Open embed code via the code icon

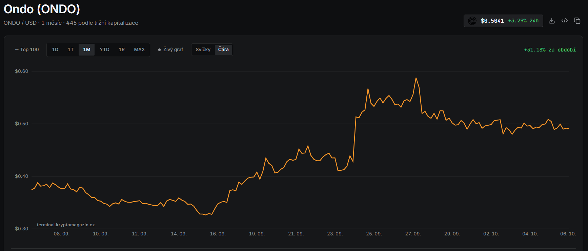pos(565,21)
